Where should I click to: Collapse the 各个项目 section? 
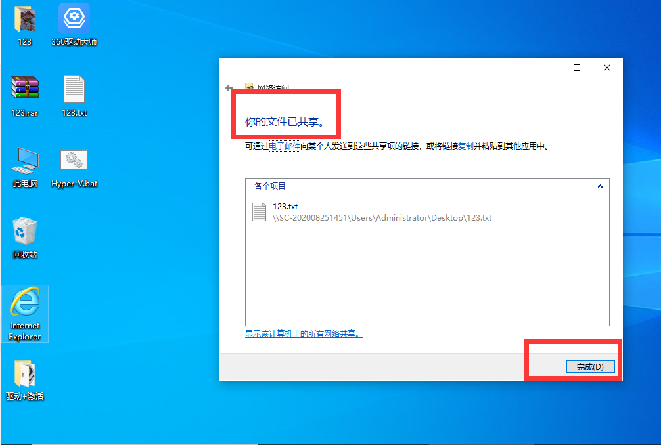coord(599,186)
